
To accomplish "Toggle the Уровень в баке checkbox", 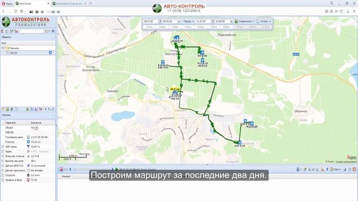I will 3,180.
